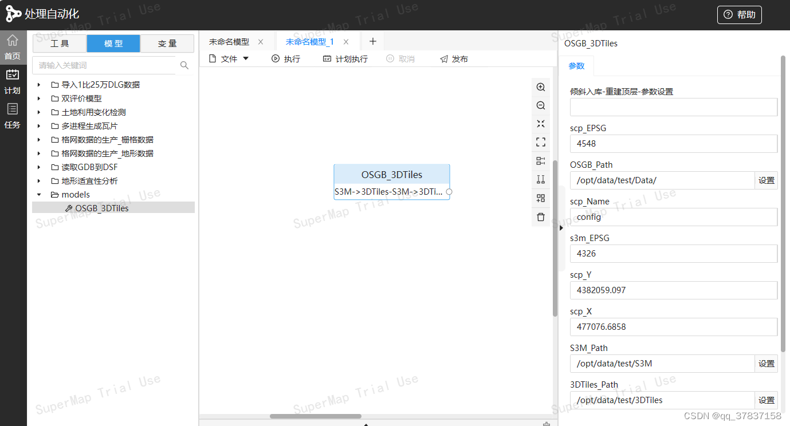Click 取消 in the toolbar
The image size is (790, 426).
[x=400, y=59]
